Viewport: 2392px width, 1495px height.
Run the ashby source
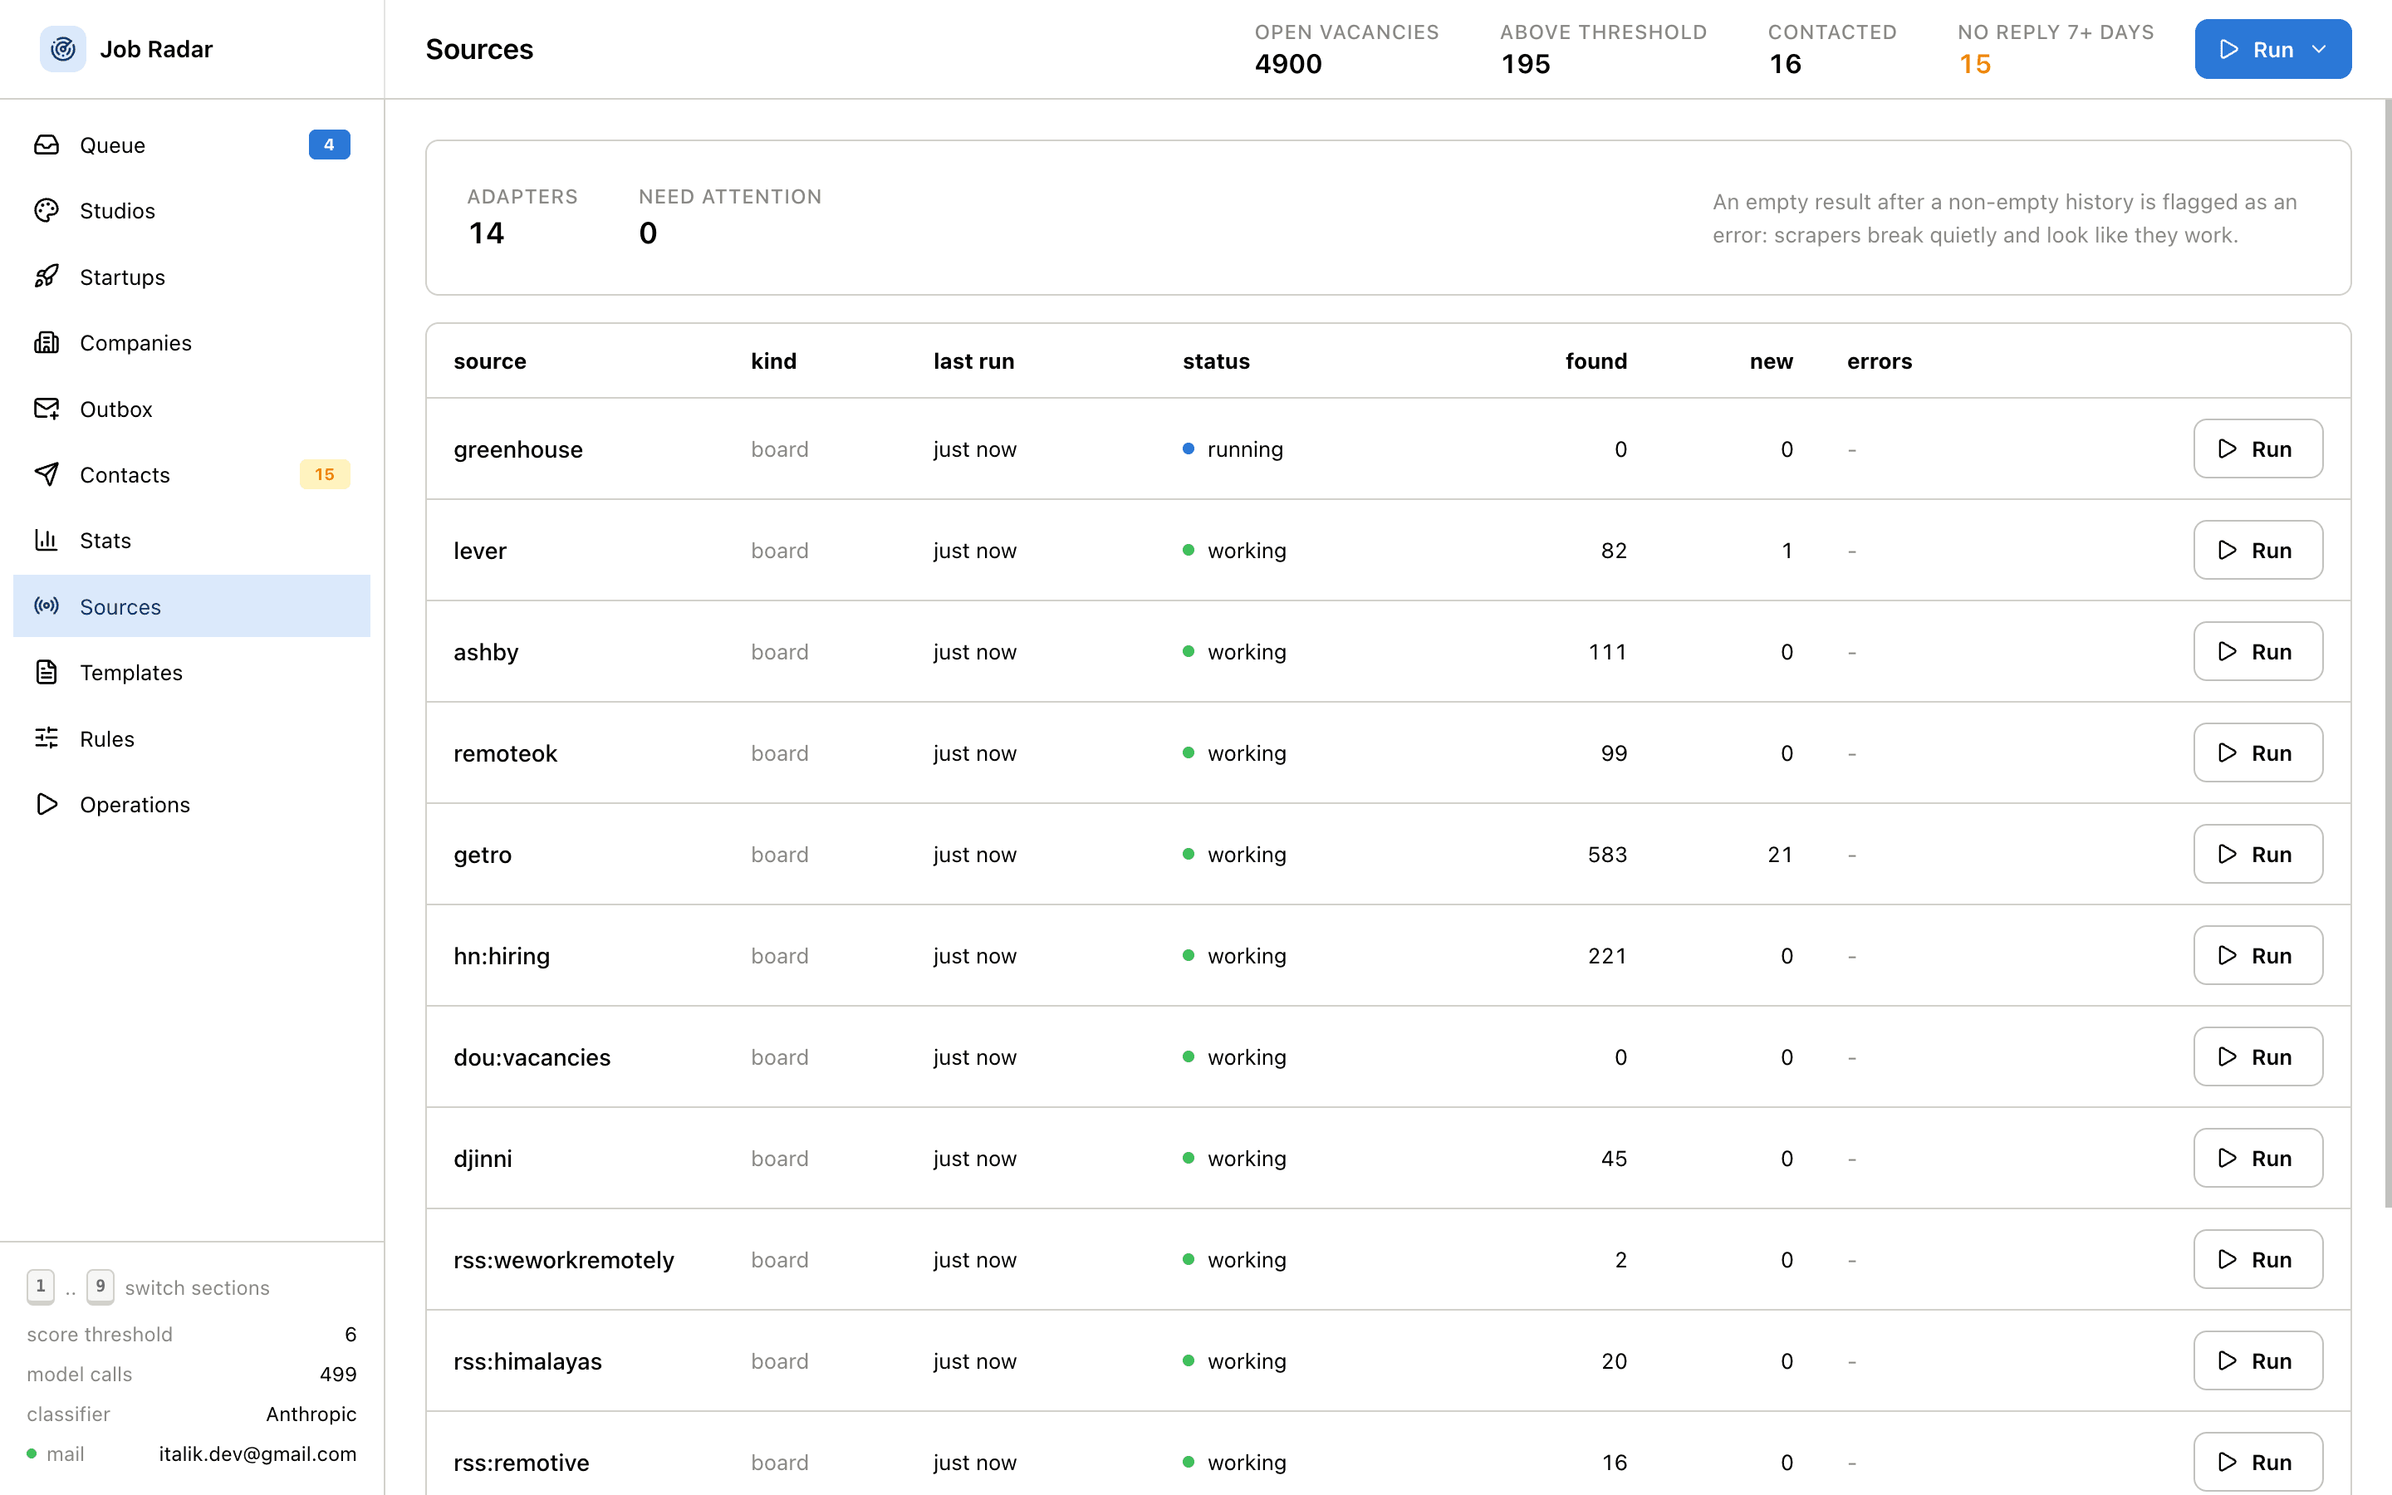coord(2257,652)
